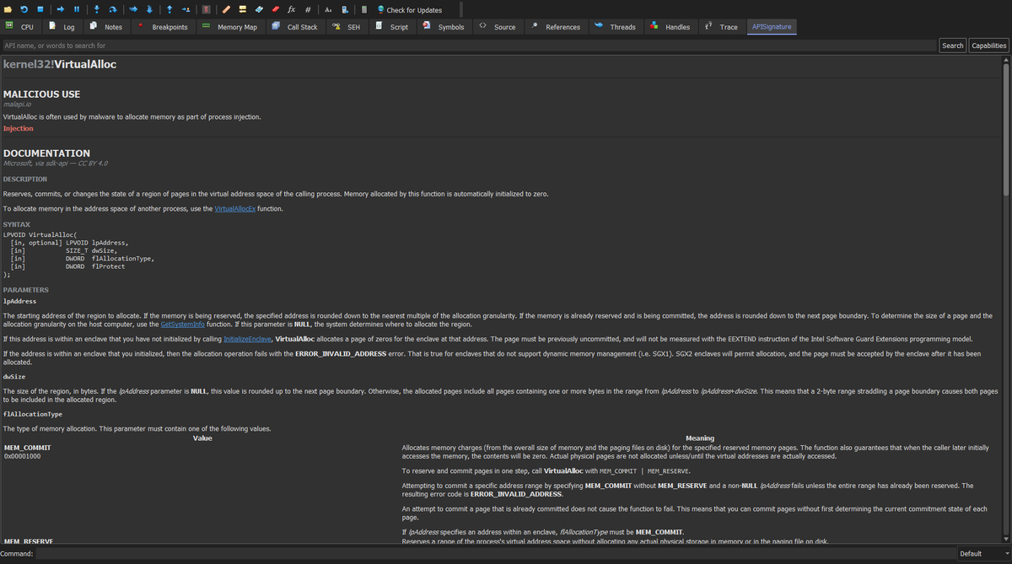Go to the Symbols tab

[x=444, y=27]
